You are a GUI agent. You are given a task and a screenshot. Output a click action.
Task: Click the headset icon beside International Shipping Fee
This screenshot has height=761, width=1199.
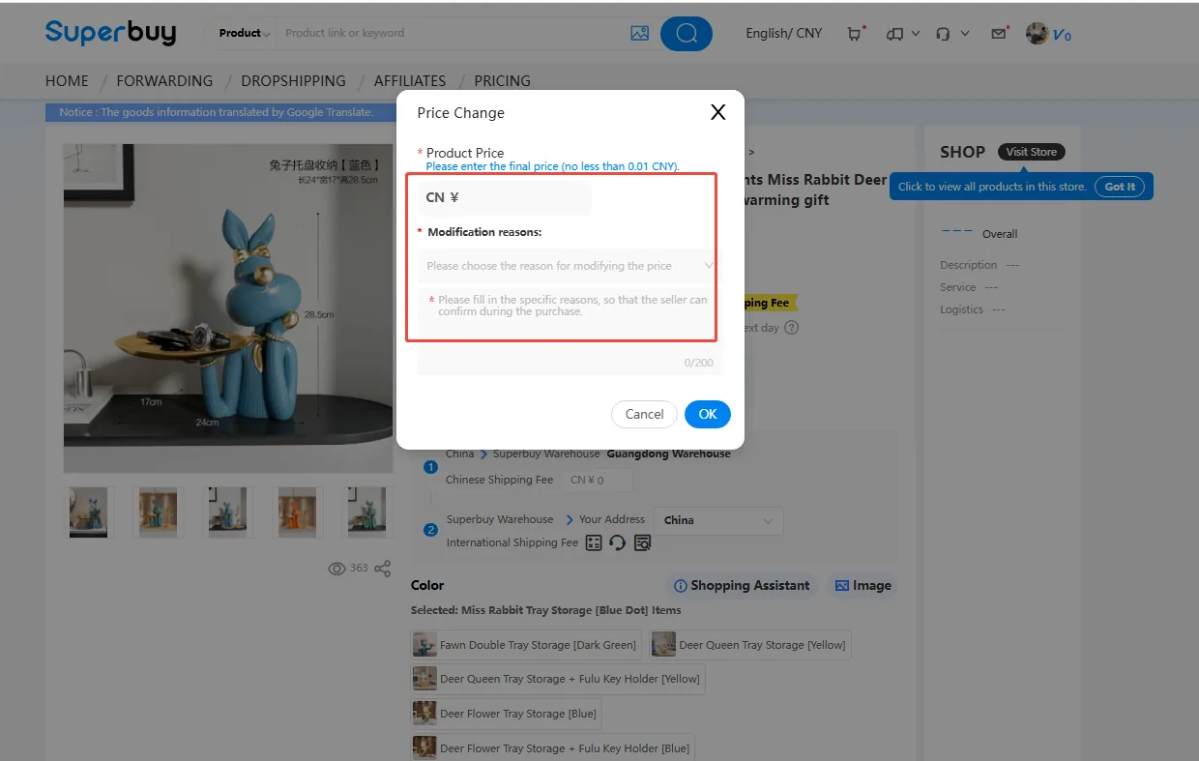pyautogui.click(x=618, y=543)
